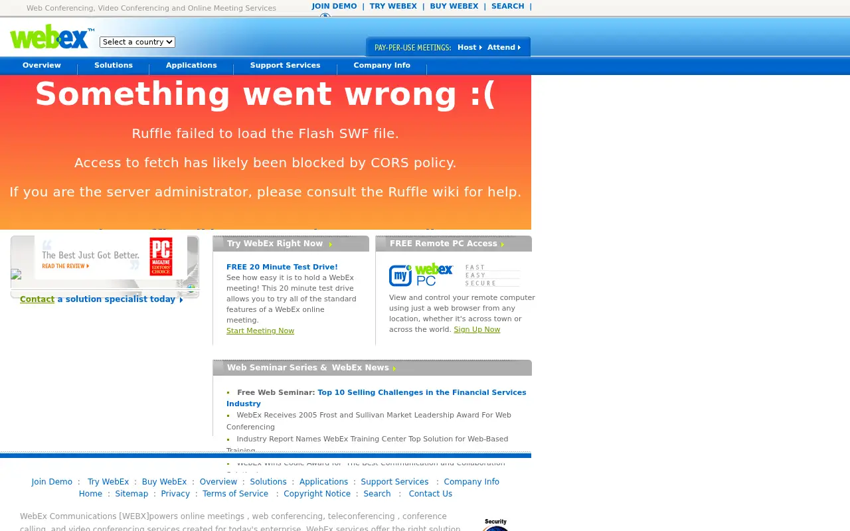
Task: Click the footer Support Services link
Action: click(x=394, y=482)
